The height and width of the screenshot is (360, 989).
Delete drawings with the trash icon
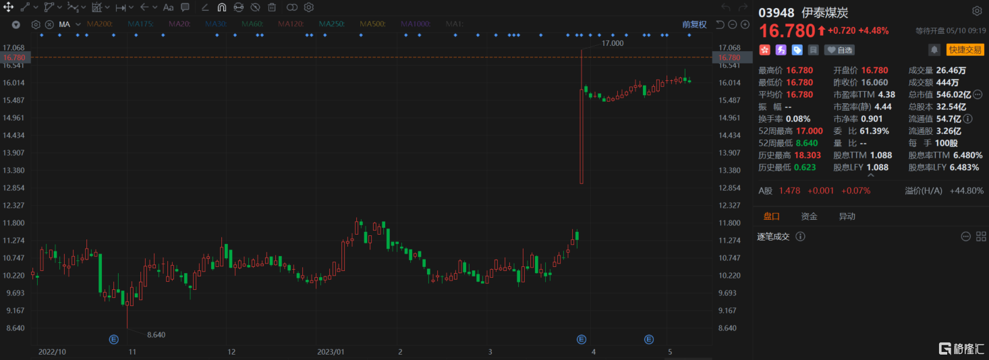click(271, 7)
